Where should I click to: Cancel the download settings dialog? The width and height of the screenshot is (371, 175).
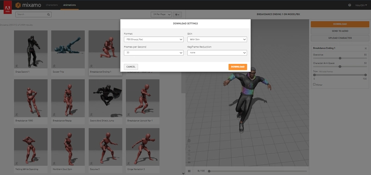(131, 67)
